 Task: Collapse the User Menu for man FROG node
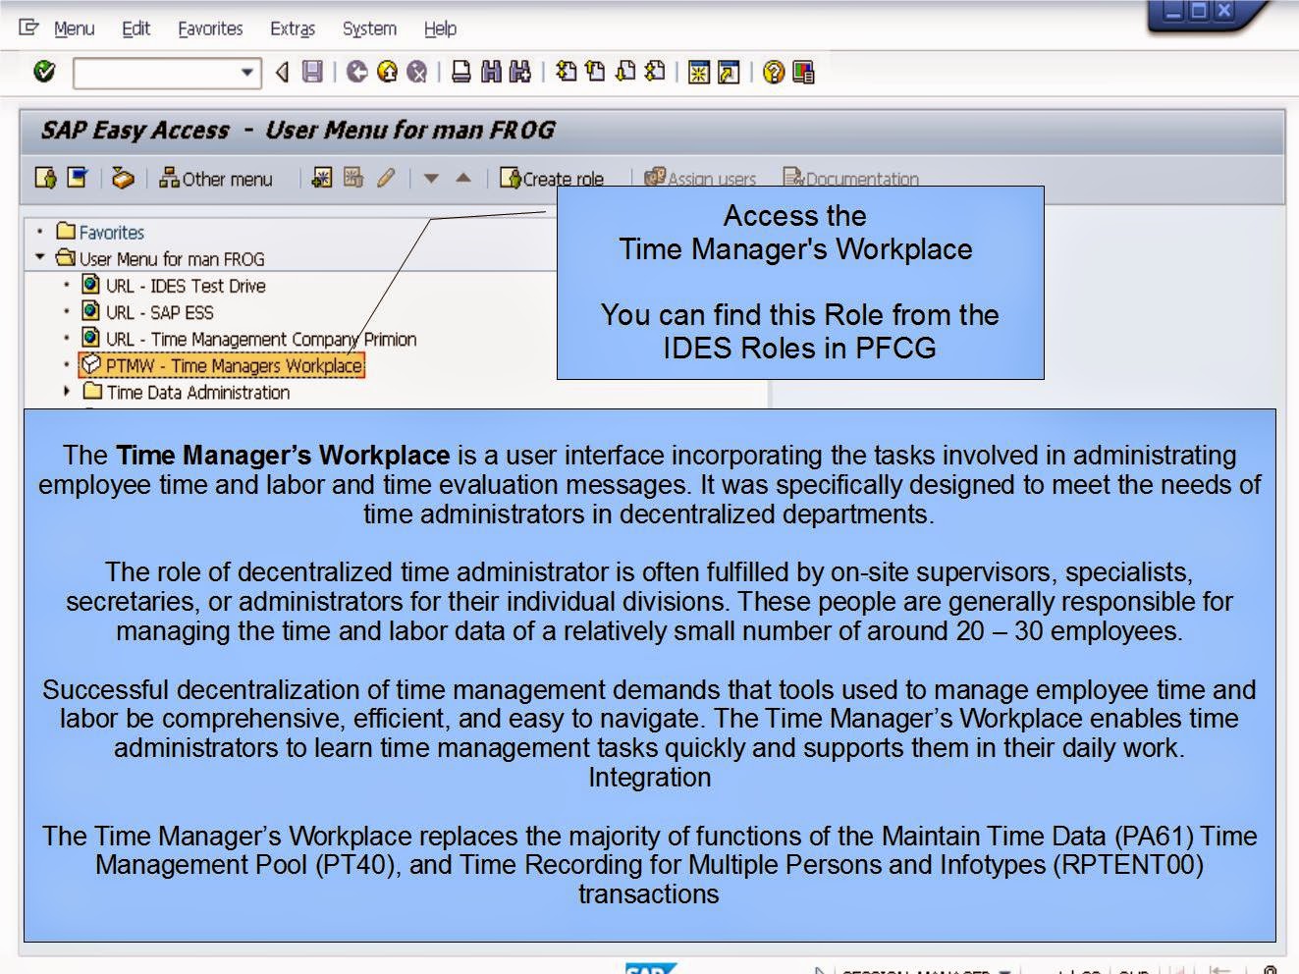(37, 259)
